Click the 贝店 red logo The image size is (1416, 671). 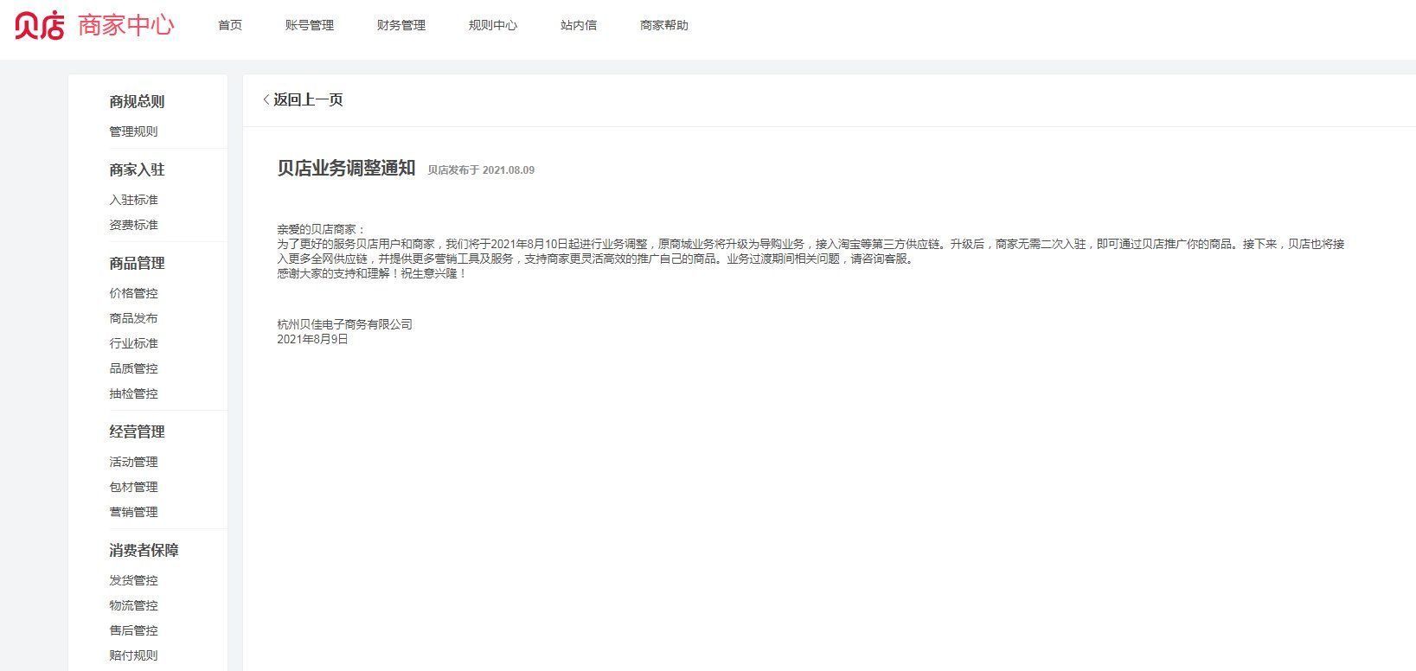point(40,25)
